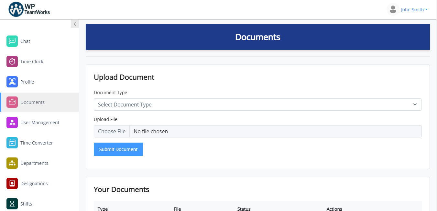Click the user avatar in the header
437x211 pixels.
pyautogui.click(x=393, y=9)
